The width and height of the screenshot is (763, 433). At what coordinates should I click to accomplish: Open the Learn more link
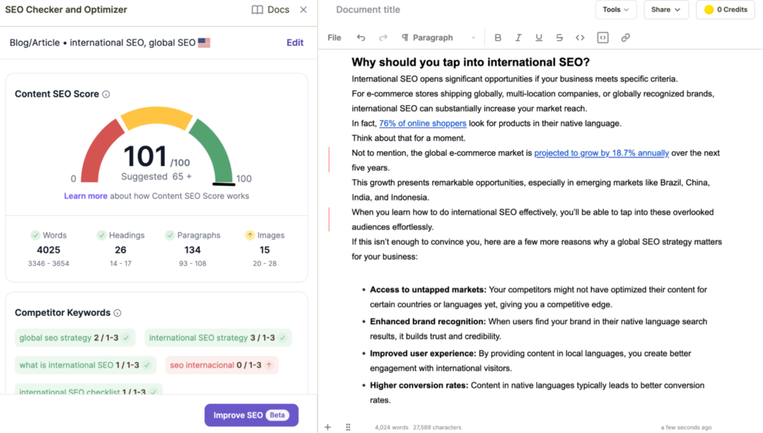pos(86,196)
